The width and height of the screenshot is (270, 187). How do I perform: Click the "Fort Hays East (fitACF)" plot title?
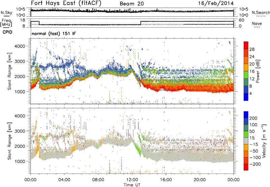[x=66, y=3]
